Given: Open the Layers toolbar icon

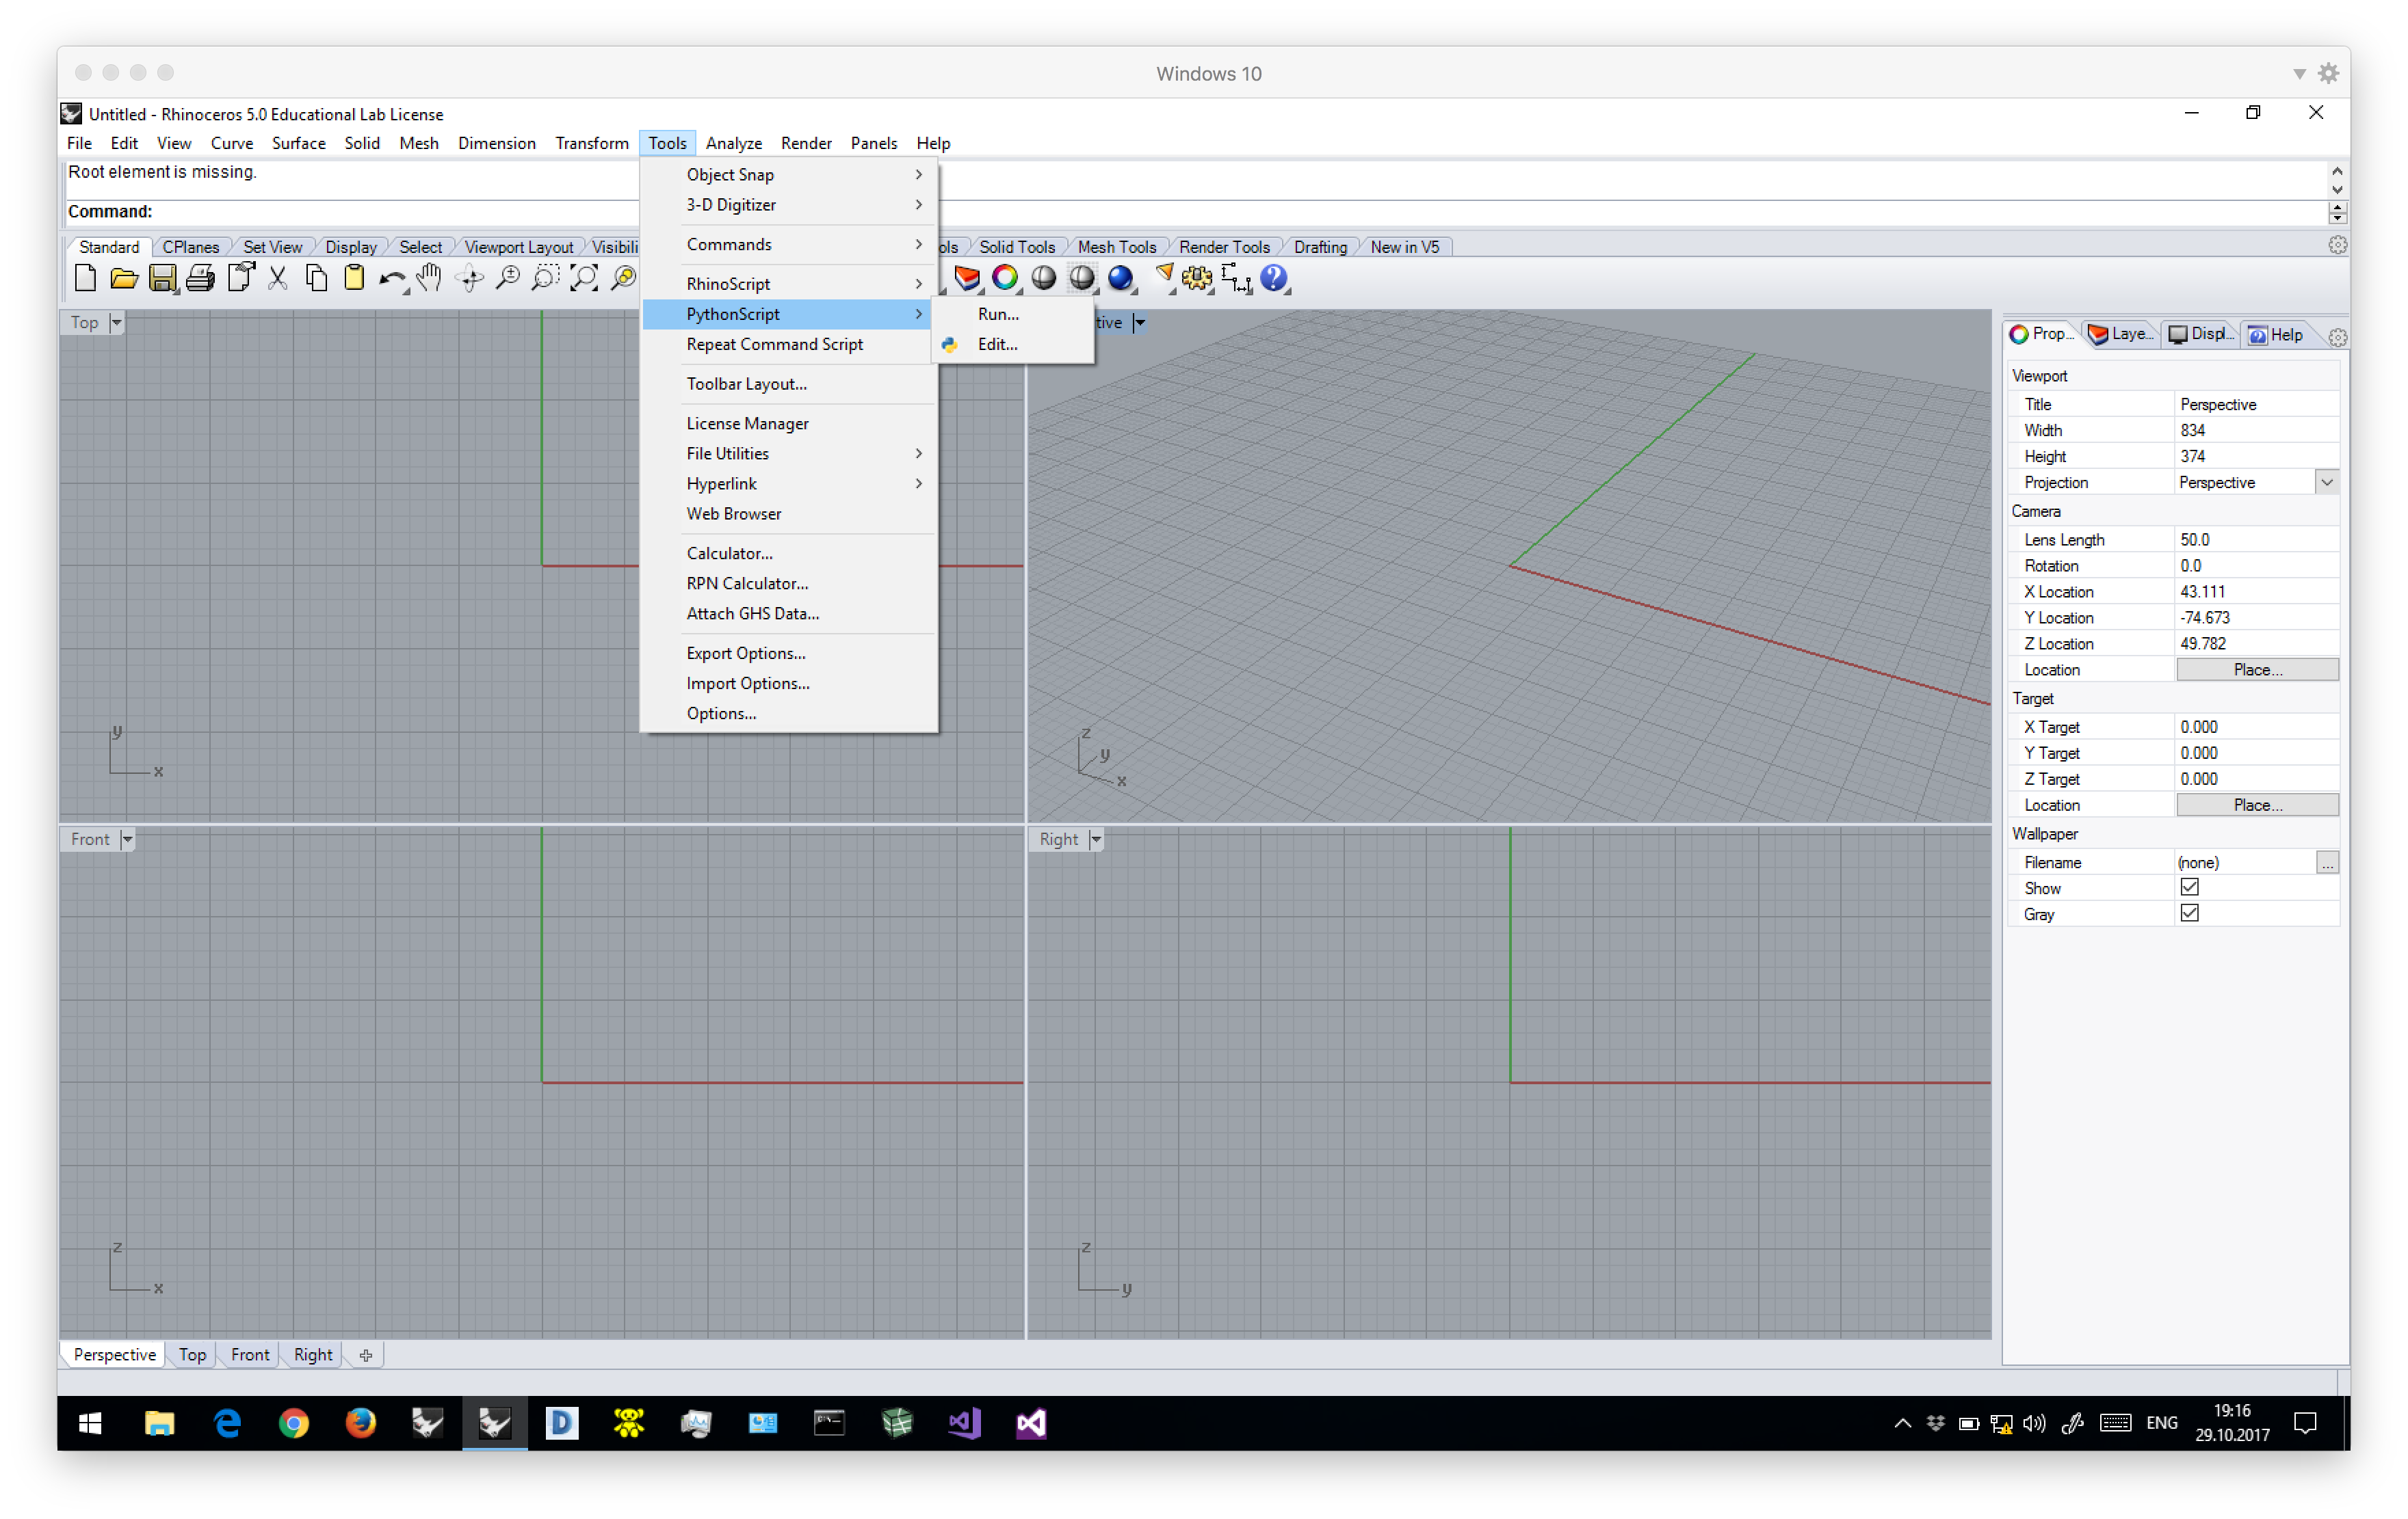Looking at the screenshot, I should [x=967, y=279].
